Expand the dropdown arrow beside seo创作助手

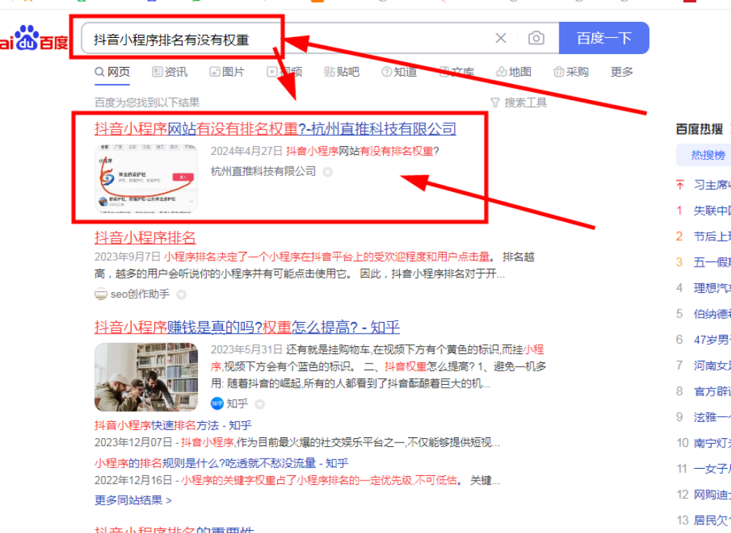pos(181,295)
